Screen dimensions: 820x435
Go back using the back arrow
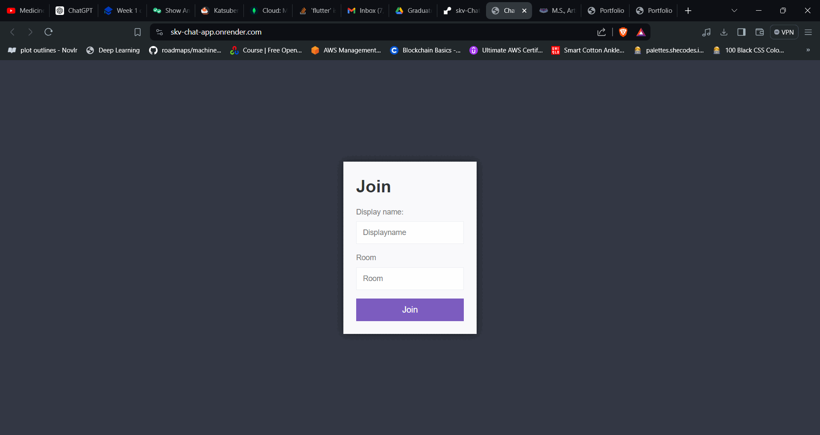12,32
